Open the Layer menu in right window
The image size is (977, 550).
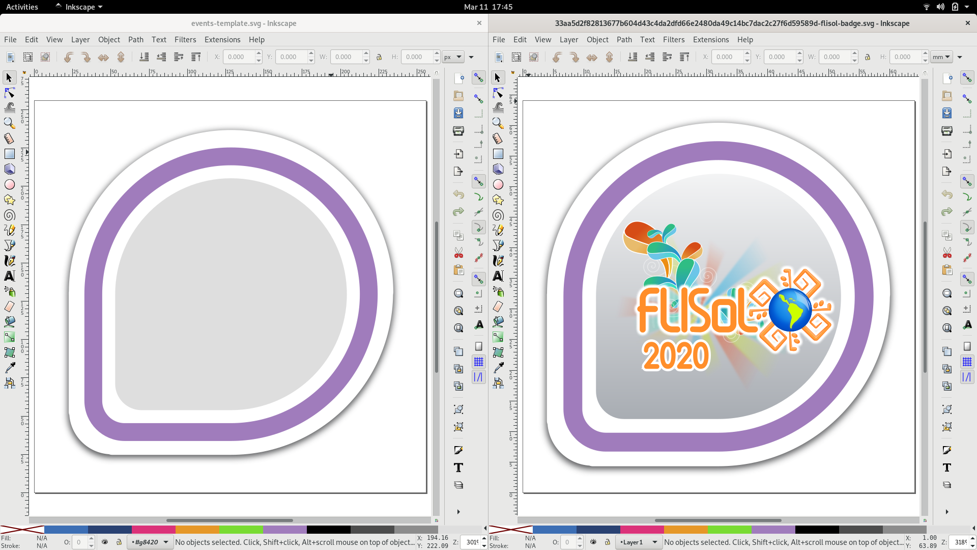pos(569,40)
